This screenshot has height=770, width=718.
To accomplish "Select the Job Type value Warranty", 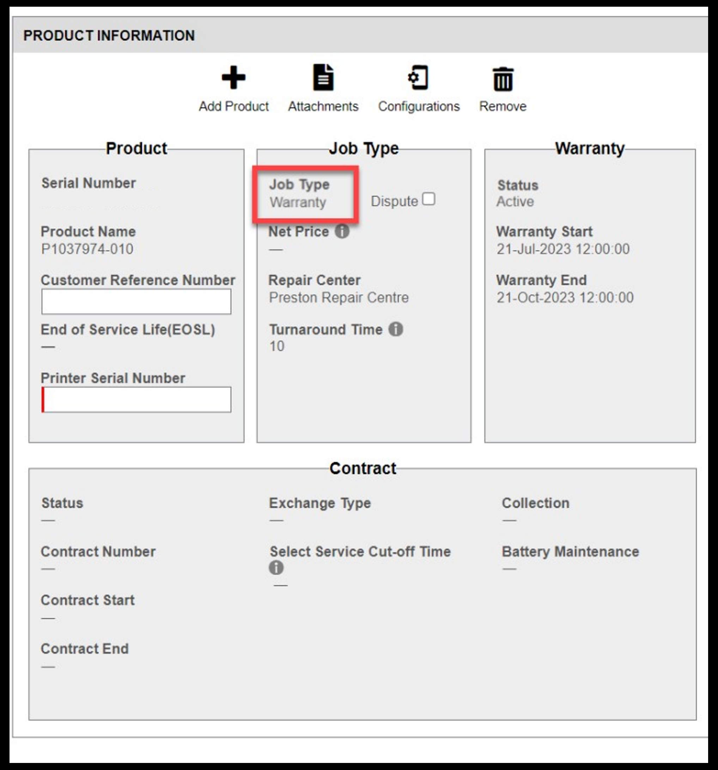I will pos(298,202).
